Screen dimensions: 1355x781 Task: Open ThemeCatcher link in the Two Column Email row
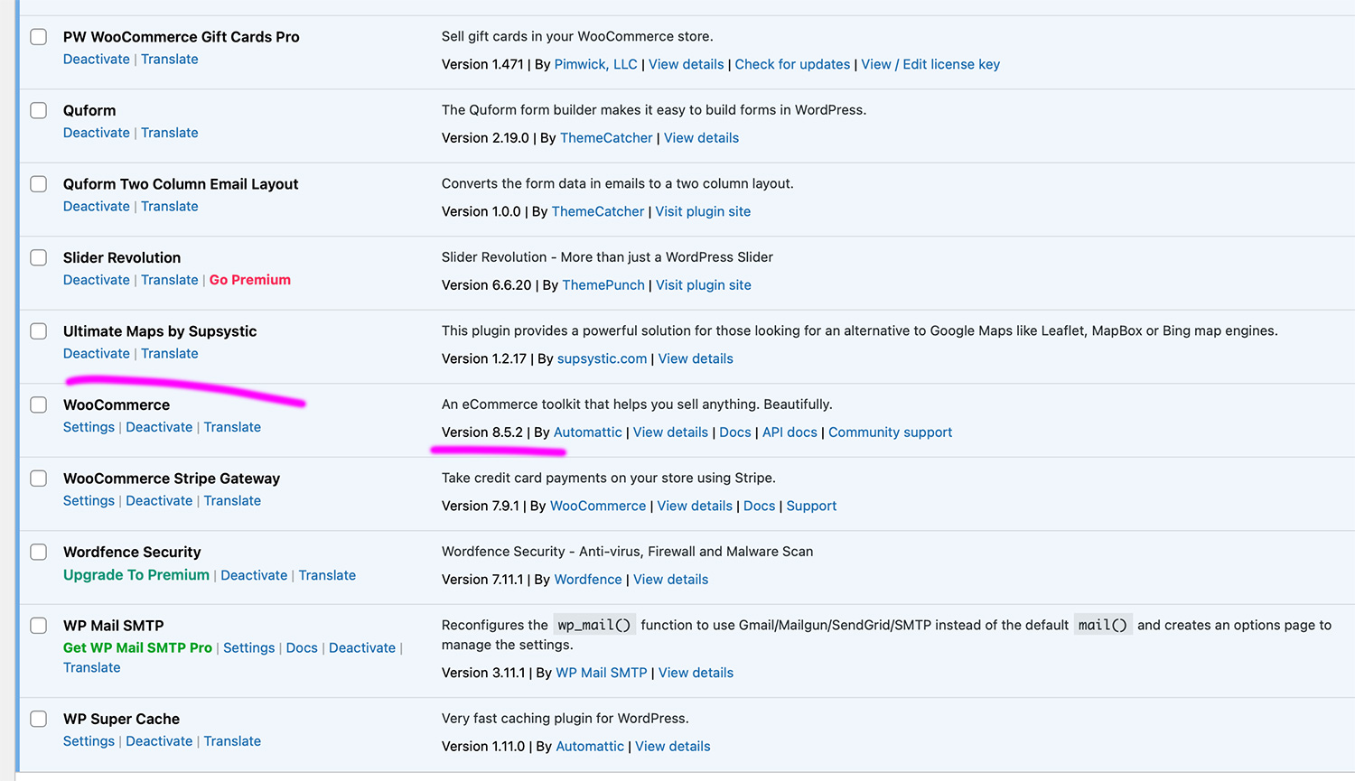tap(598, 211)
